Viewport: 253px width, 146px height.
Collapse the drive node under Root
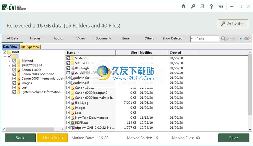(x=5, y=56)
